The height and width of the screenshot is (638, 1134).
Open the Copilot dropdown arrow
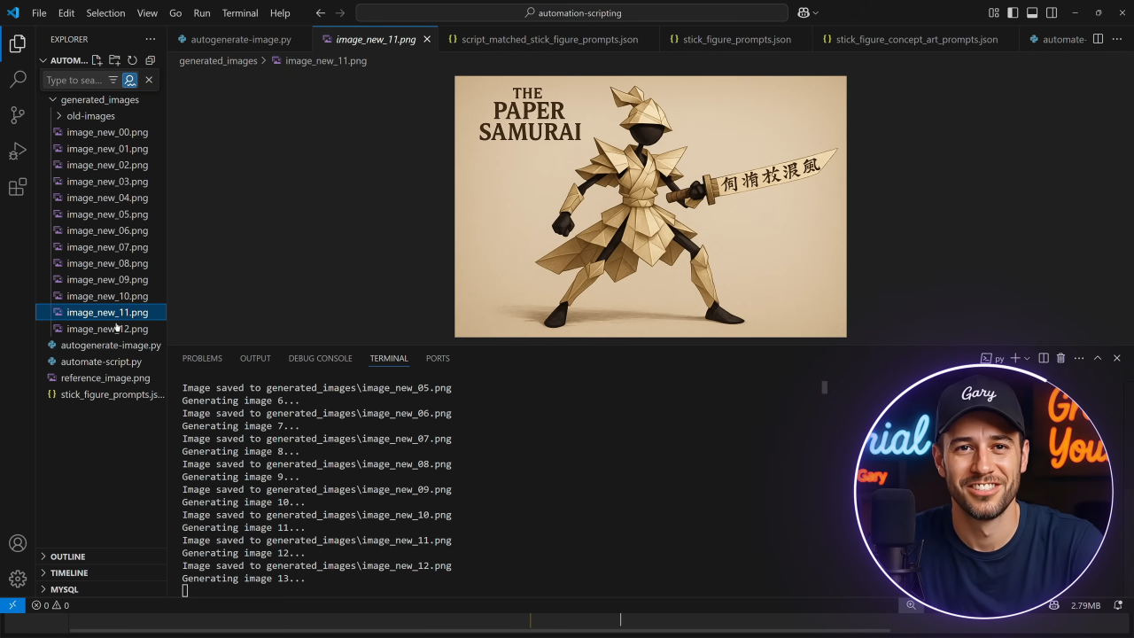[816, 13]
